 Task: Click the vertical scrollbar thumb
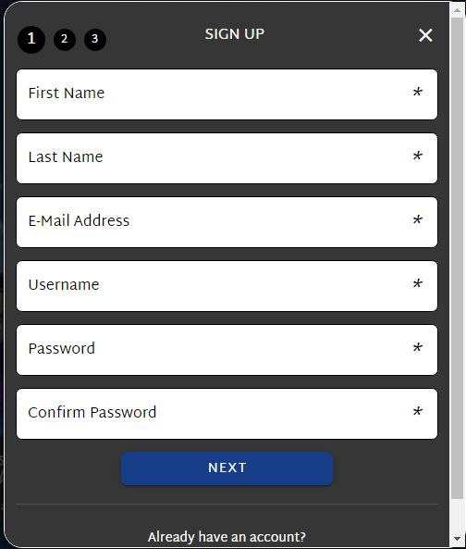[x=458, y=258]
